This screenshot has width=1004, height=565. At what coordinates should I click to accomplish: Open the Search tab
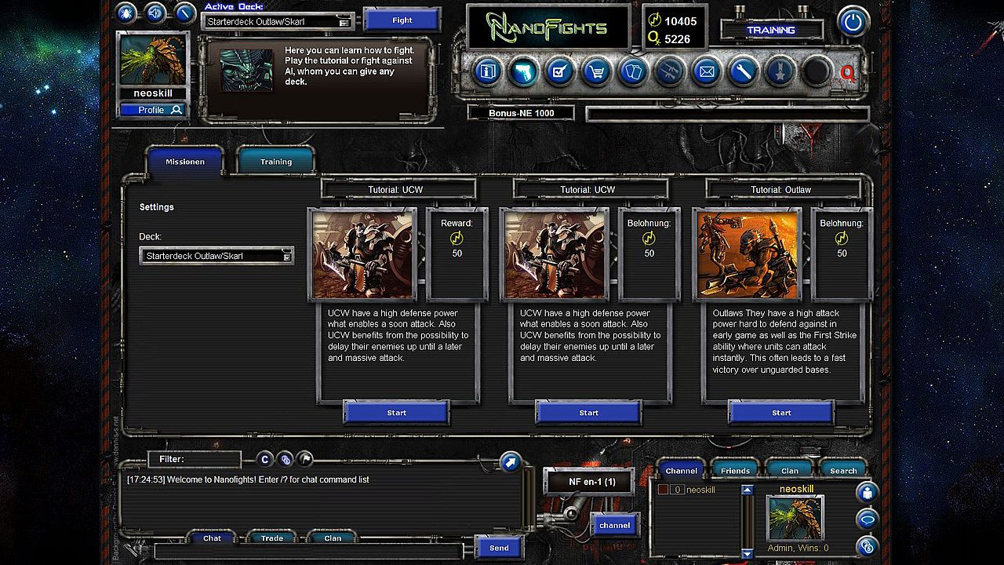pos(843,471)
